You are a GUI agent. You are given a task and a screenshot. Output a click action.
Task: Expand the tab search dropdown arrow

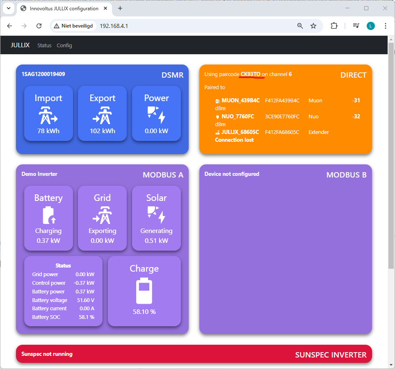point(8,8)
